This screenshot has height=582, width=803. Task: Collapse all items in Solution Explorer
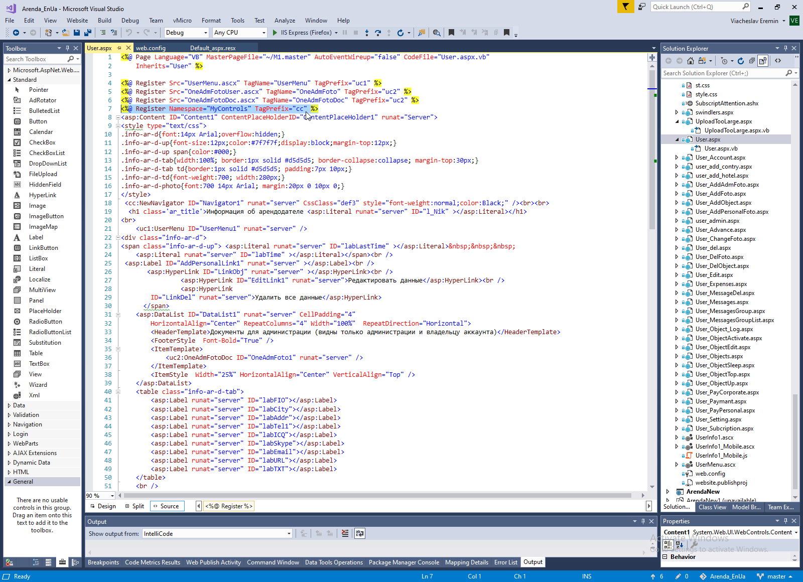[x=752, y=61]
